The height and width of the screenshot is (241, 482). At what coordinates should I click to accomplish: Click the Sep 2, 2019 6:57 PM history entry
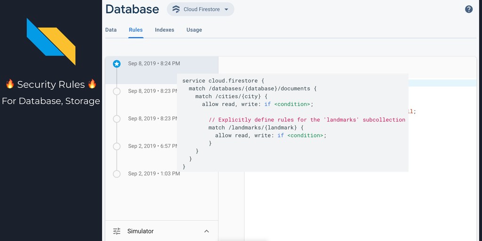153,146
